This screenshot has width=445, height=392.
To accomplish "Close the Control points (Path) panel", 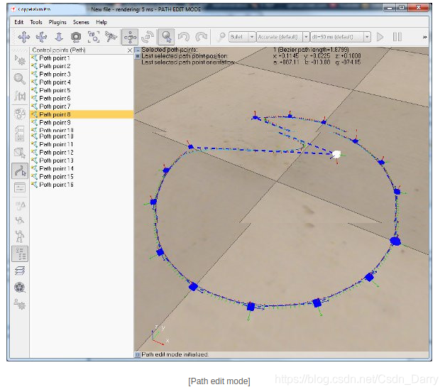I will 130,50.
